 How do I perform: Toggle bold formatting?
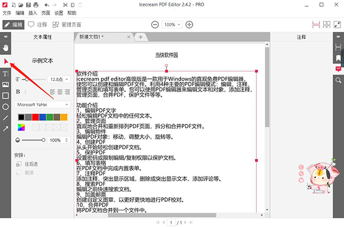18,91
